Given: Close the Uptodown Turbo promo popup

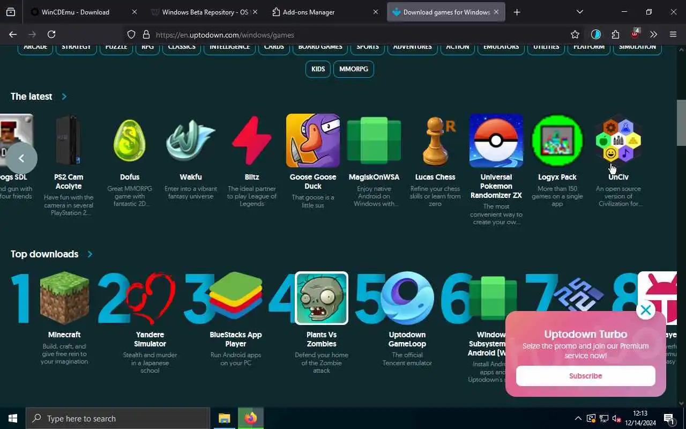Looking at the screenshot, I should pos(646,310).
